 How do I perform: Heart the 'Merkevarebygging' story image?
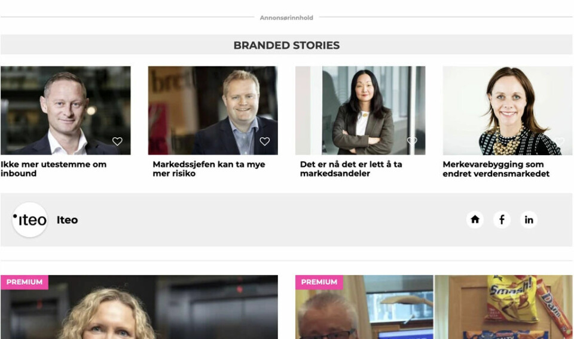pyautogui.click(x=560, y=141)
